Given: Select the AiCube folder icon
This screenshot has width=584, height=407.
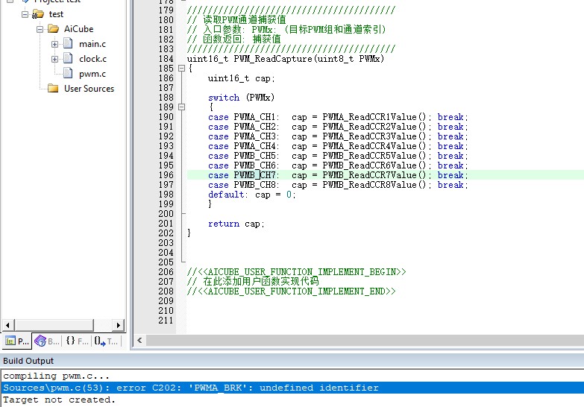Looking at the screenshot, I should pos(53,29).
